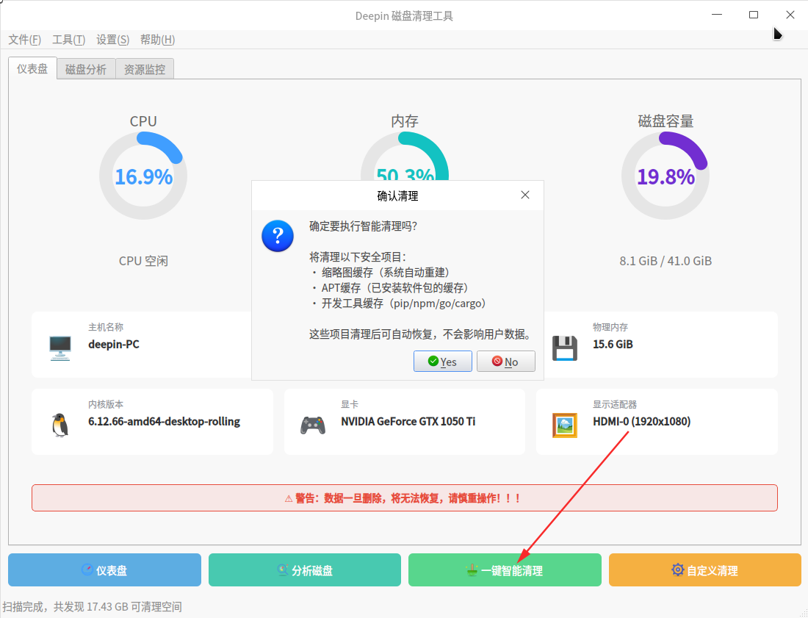The image size is (808, 618).
Task: Click the 主机名称 label
Action: point(106,327)
